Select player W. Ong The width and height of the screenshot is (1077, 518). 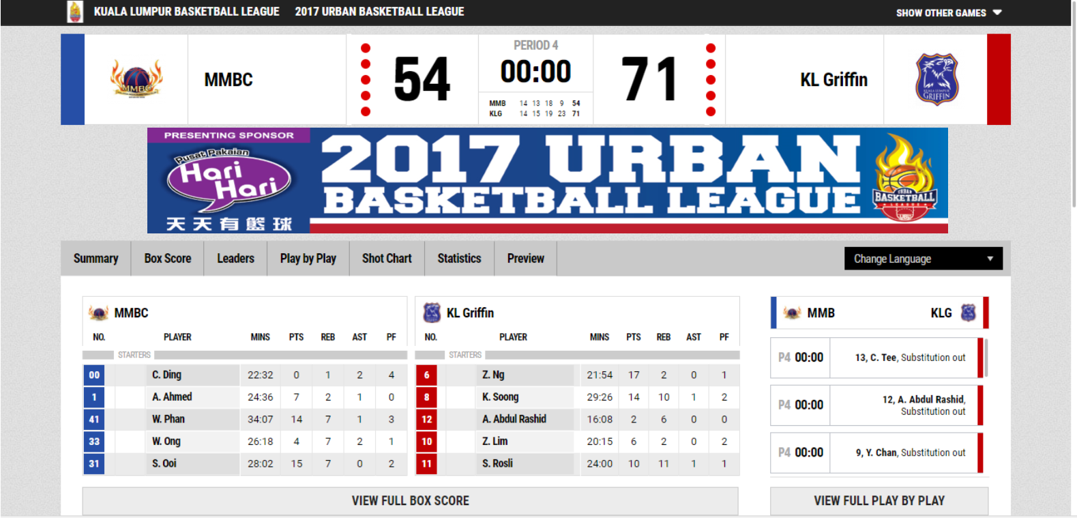point(166,441)
